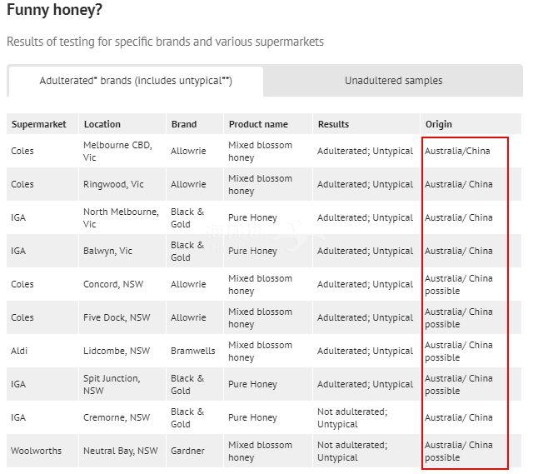Click the Results column header
The image size is (533, 474).
(333, 124)
